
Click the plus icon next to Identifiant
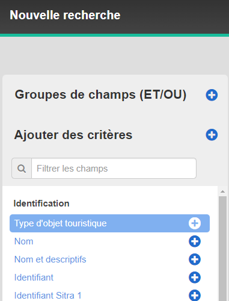[195, 278]
